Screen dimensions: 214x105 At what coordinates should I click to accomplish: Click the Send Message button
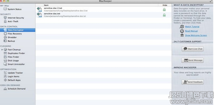coord(192,60)
